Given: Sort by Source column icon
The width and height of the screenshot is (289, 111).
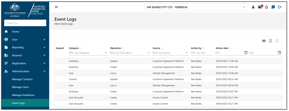Looking at the screenshot, I should click(162, 48).
